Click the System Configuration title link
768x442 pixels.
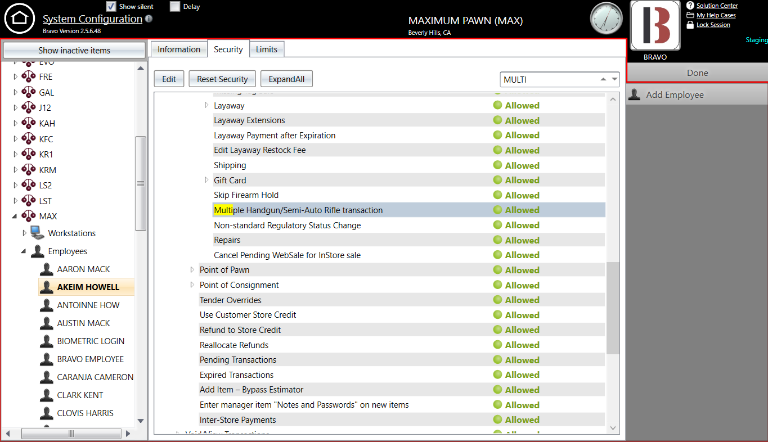point(92,19)
